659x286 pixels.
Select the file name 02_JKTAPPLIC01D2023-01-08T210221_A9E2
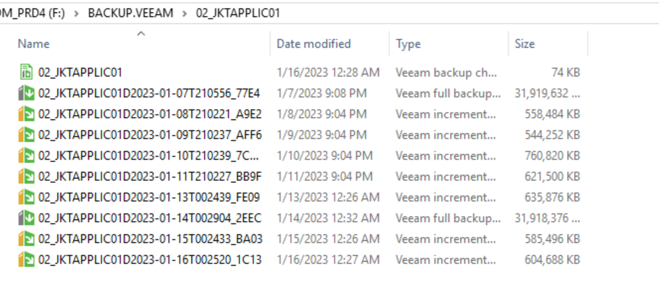150,114
